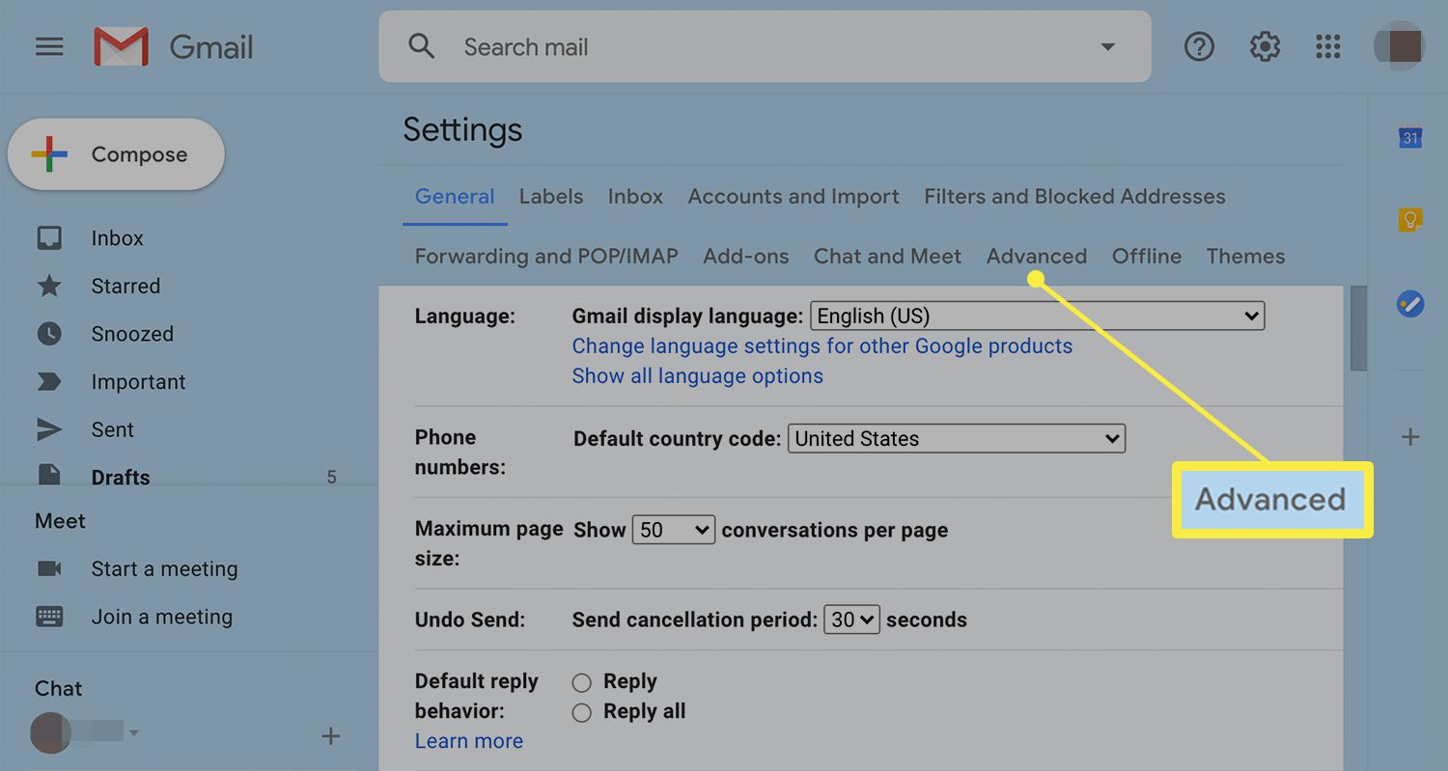Click the Sent paper plane icon
The height and width of the screenshot is (771, 1448).
coord(49,429)
